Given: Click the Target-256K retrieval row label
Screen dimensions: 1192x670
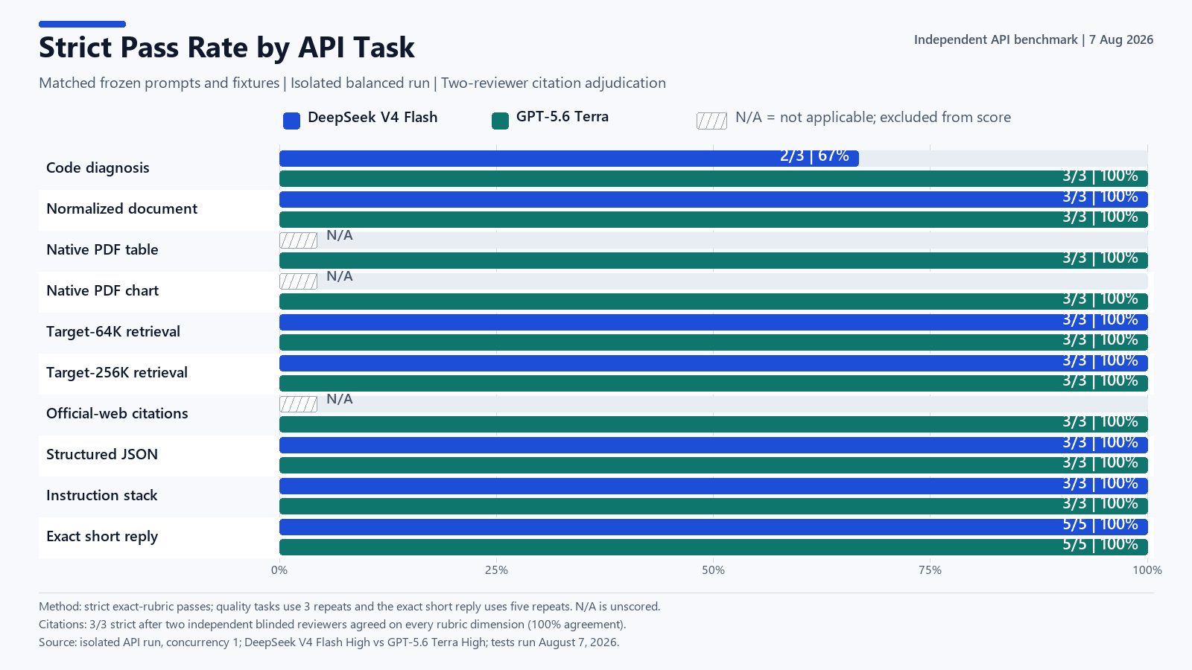Looking at the screenshot, I should [117, 372].
